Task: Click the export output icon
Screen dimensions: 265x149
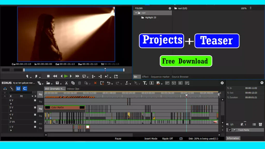Action: (x=116, y=77)
